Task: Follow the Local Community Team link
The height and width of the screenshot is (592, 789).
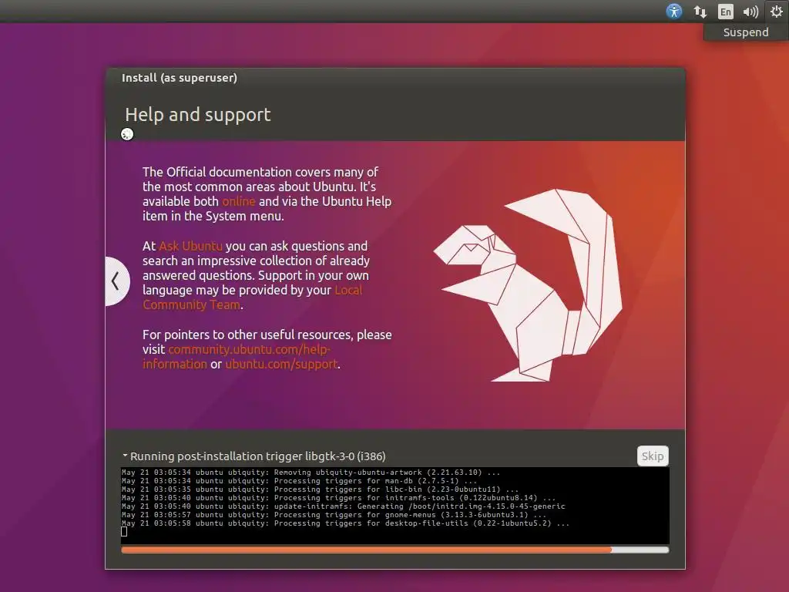Action: click(x=252, y=298)
